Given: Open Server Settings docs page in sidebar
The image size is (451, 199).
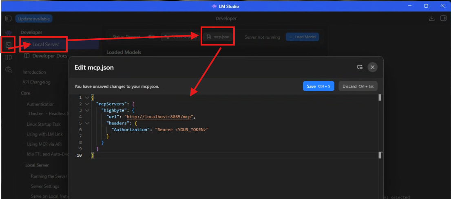Looking at the screenshot, I should tap(45, 186).
